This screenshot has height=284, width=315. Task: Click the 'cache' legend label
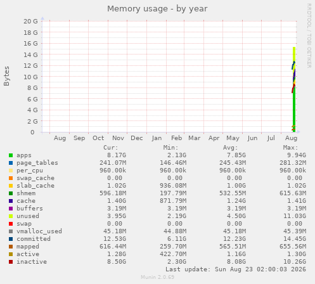(x=26, y=201)
